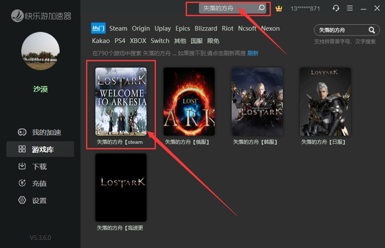Open the Lost Ark 韩服 game cover
This screenshot has height=248, width=385.
point(257,102)
